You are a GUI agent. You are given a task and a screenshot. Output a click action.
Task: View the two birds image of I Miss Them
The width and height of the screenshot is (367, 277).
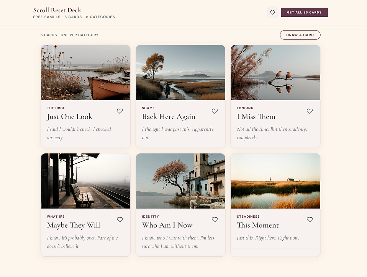(x=275, y=72)
